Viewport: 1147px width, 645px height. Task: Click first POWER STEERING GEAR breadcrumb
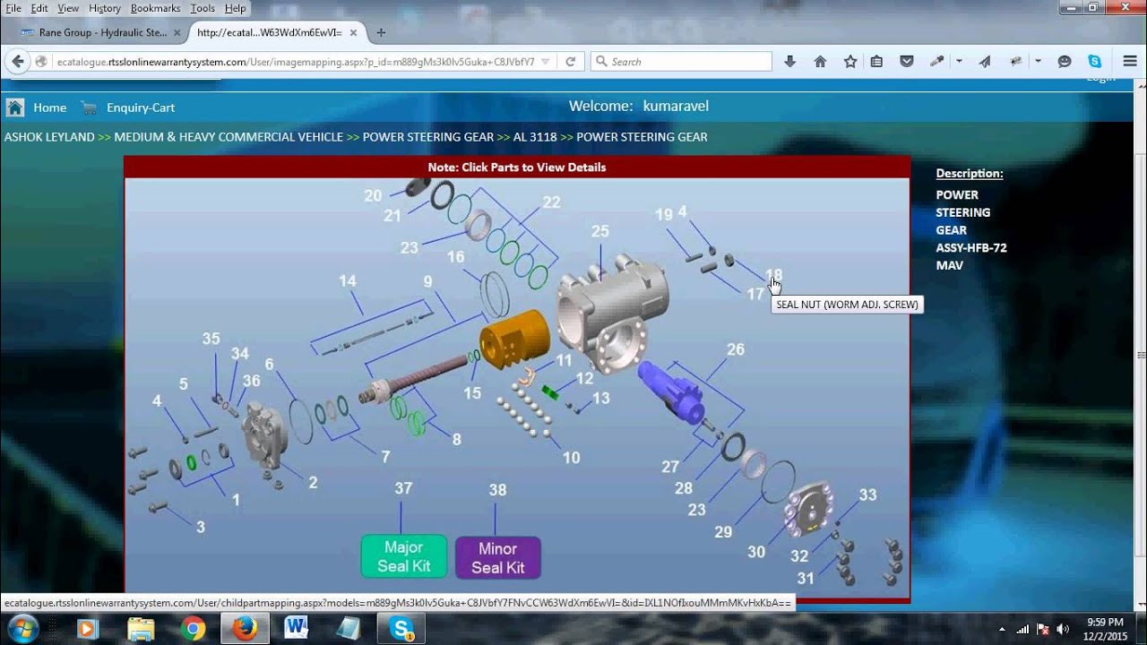point(428,137)
